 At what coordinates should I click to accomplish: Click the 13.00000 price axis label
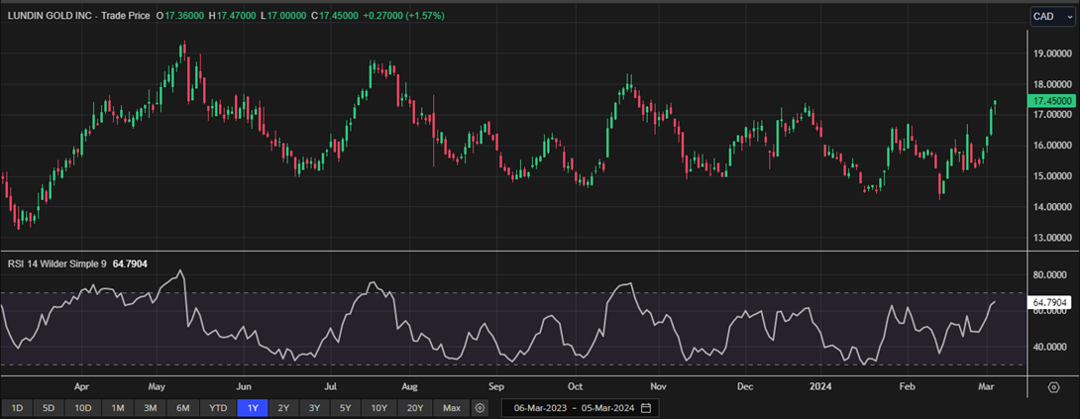coord(1051,238)
